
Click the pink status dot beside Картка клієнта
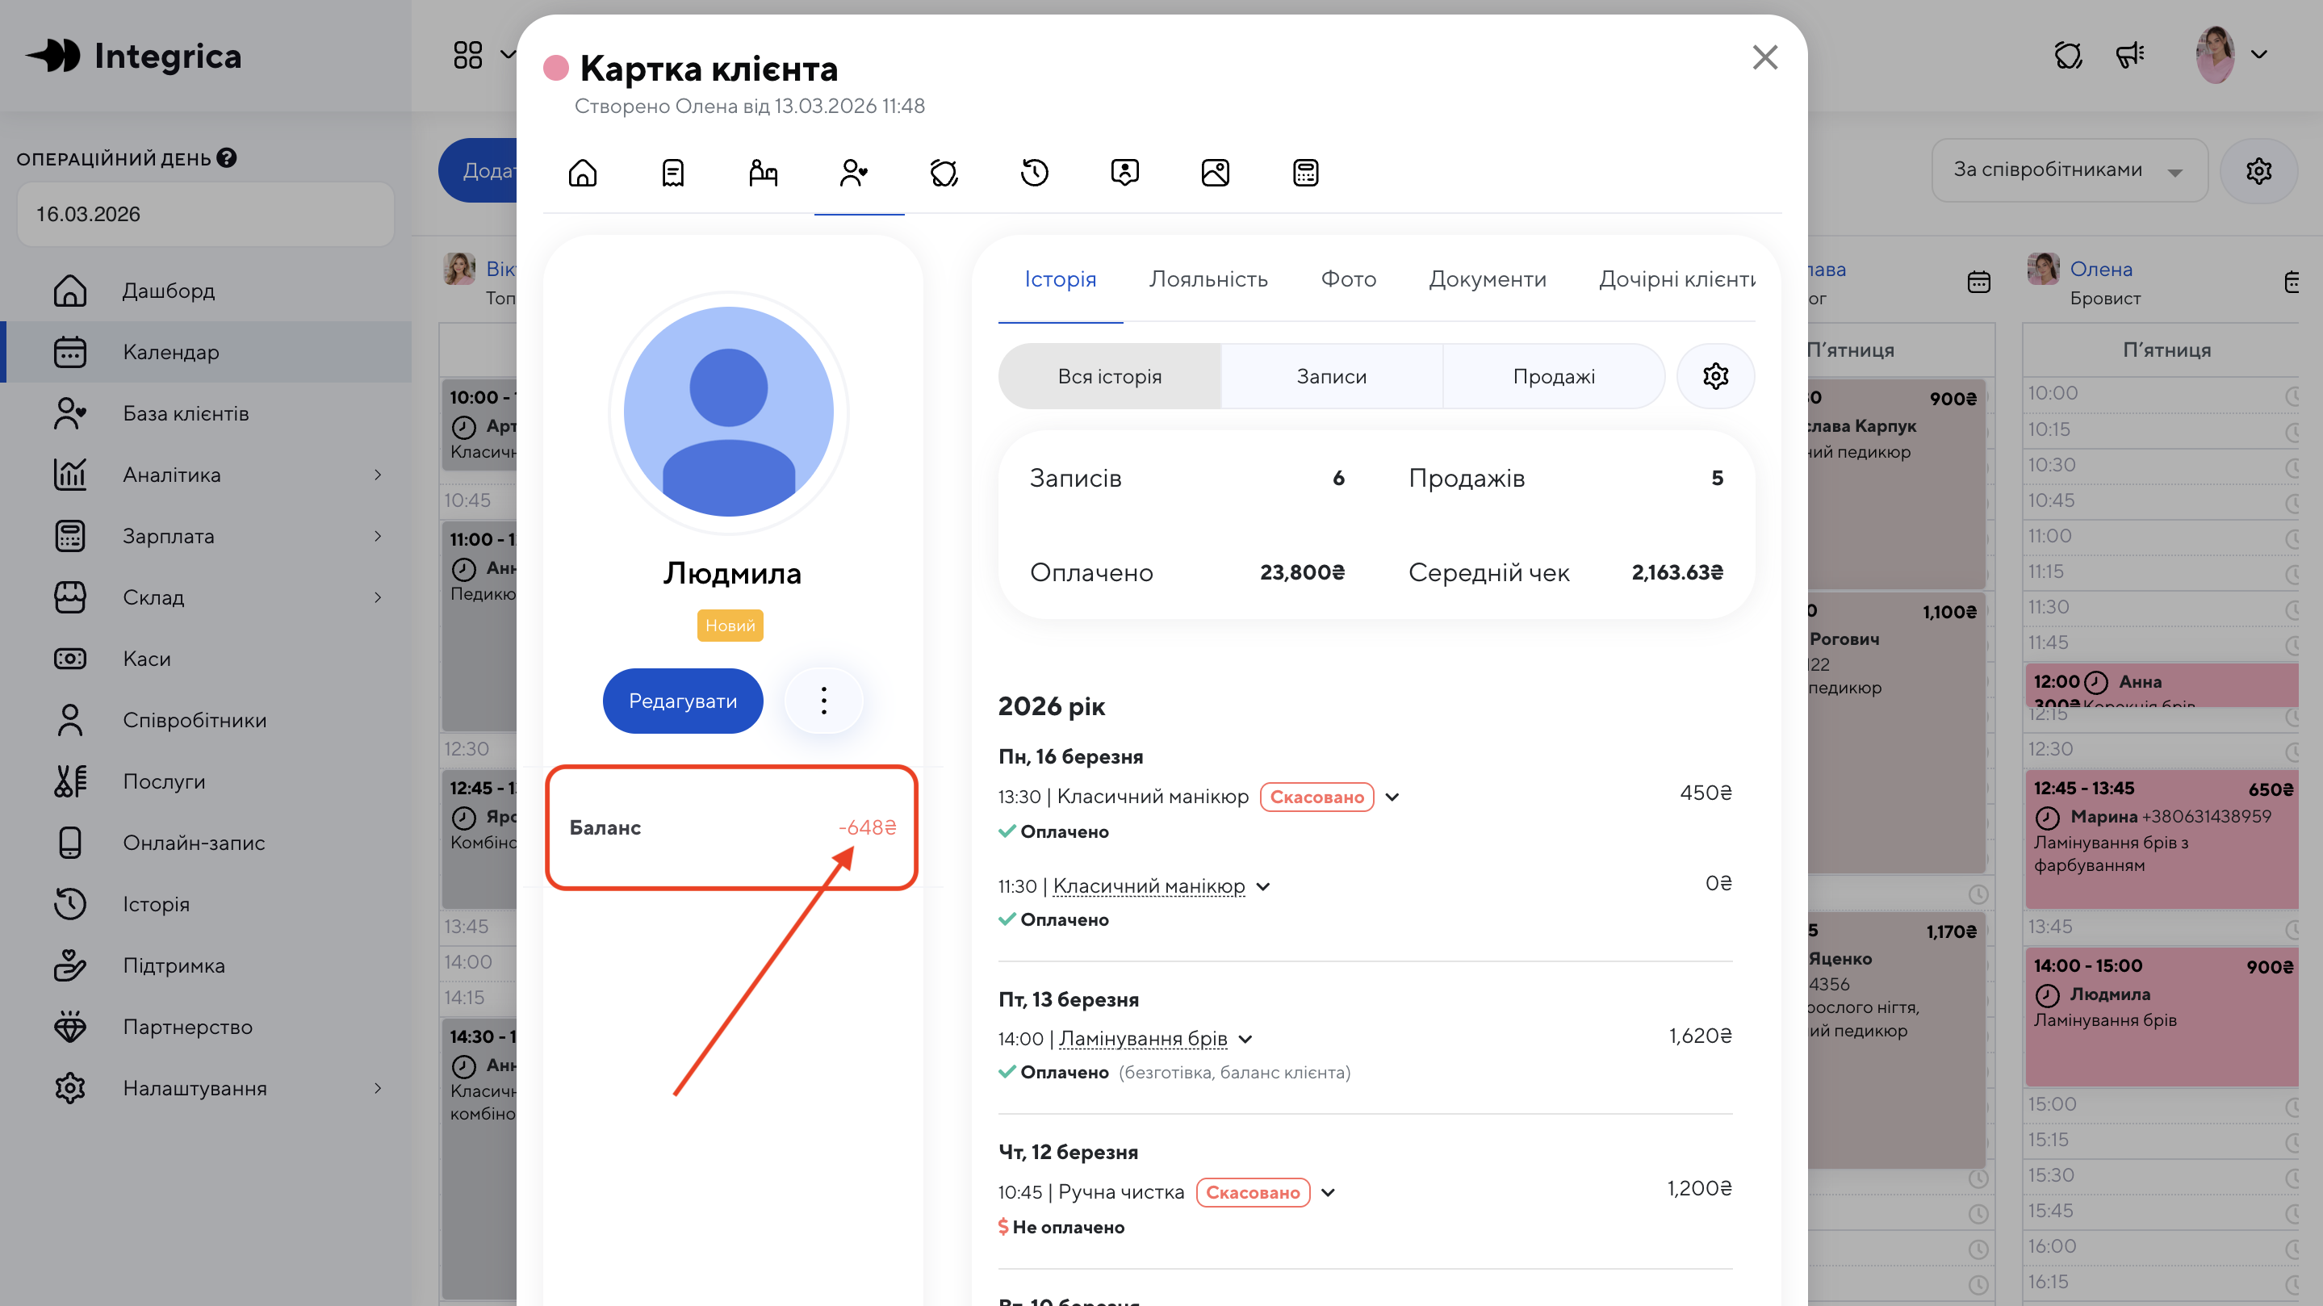[555, 69]
